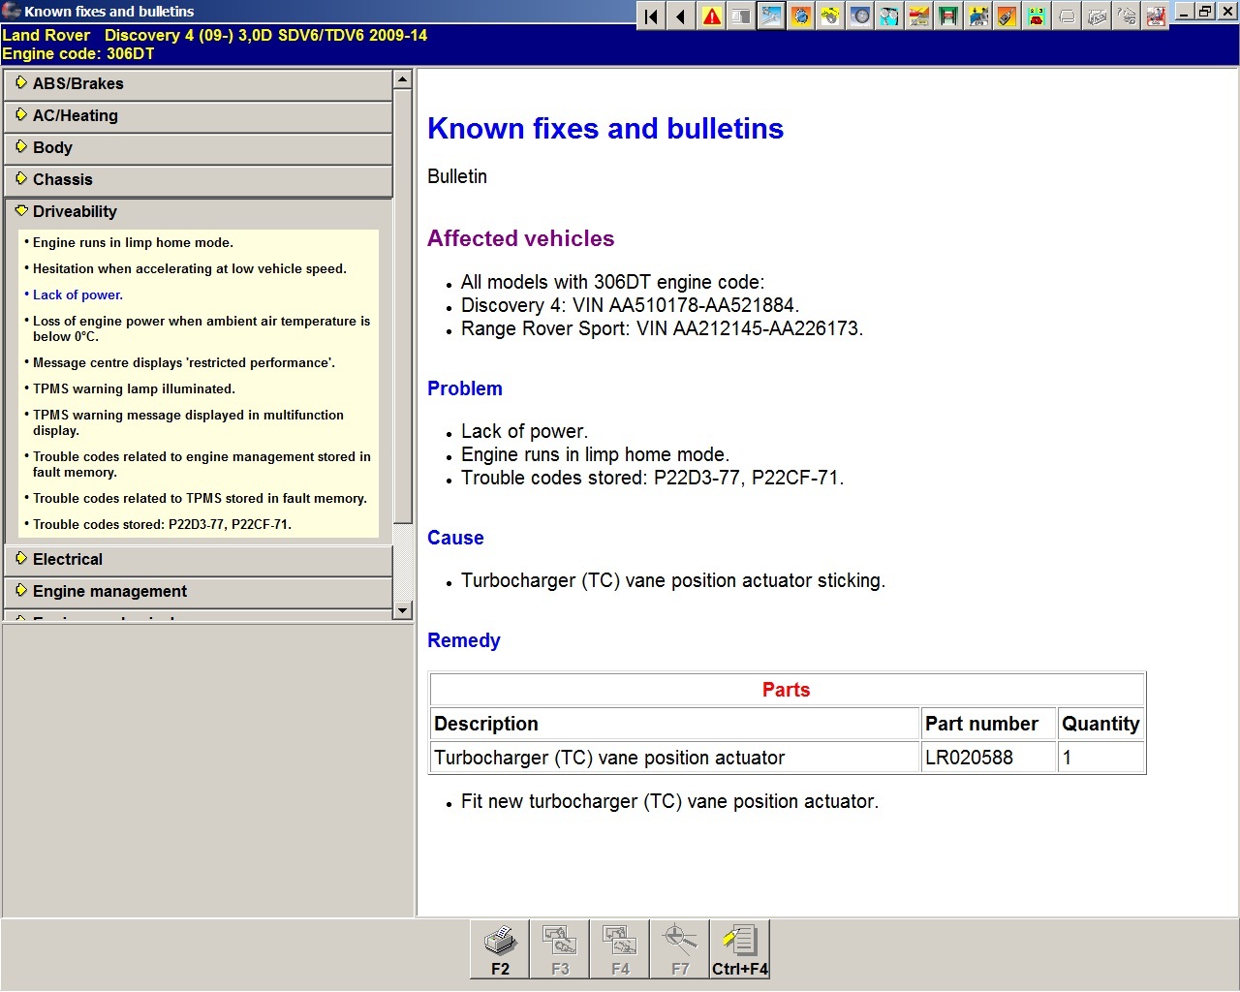This screenshot has height=992, width=1240.
Task: Click the category list scroll down arrow
Action: point(403,610)
